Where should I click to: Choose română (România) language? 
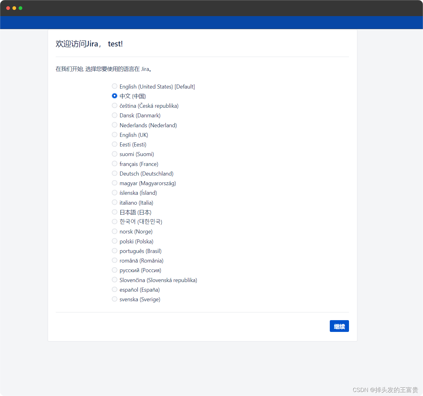click(x=115, y=260)
